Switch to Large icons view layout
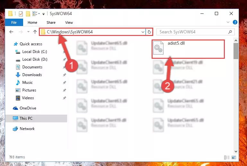 234,157
